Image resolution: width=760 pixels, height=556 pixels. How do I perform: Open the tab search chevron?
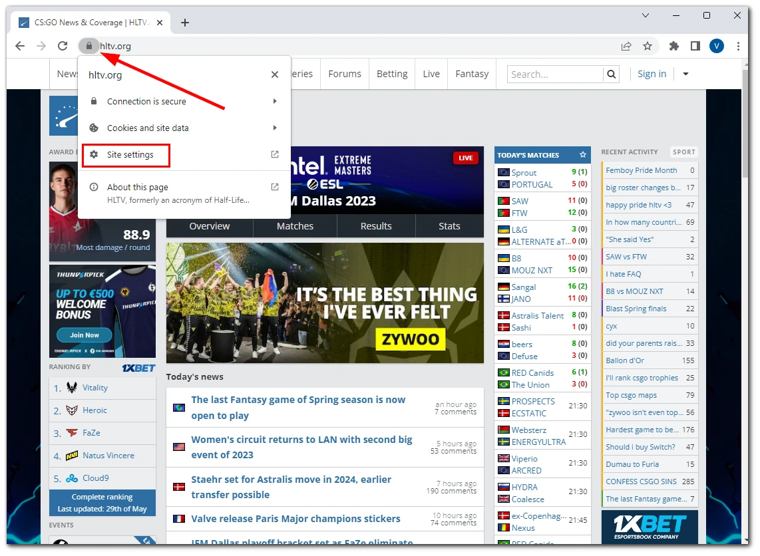(x=645, y=15)
